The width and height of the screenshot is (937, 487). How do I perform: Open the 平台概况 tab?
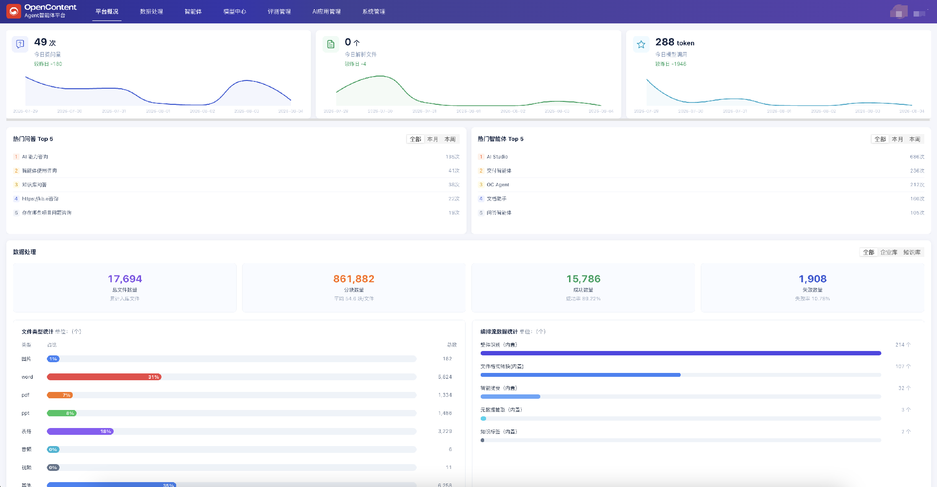[107, 12]
